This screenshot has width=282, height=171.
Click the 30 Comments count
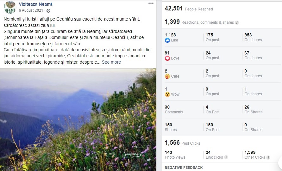tap(174, 110)
